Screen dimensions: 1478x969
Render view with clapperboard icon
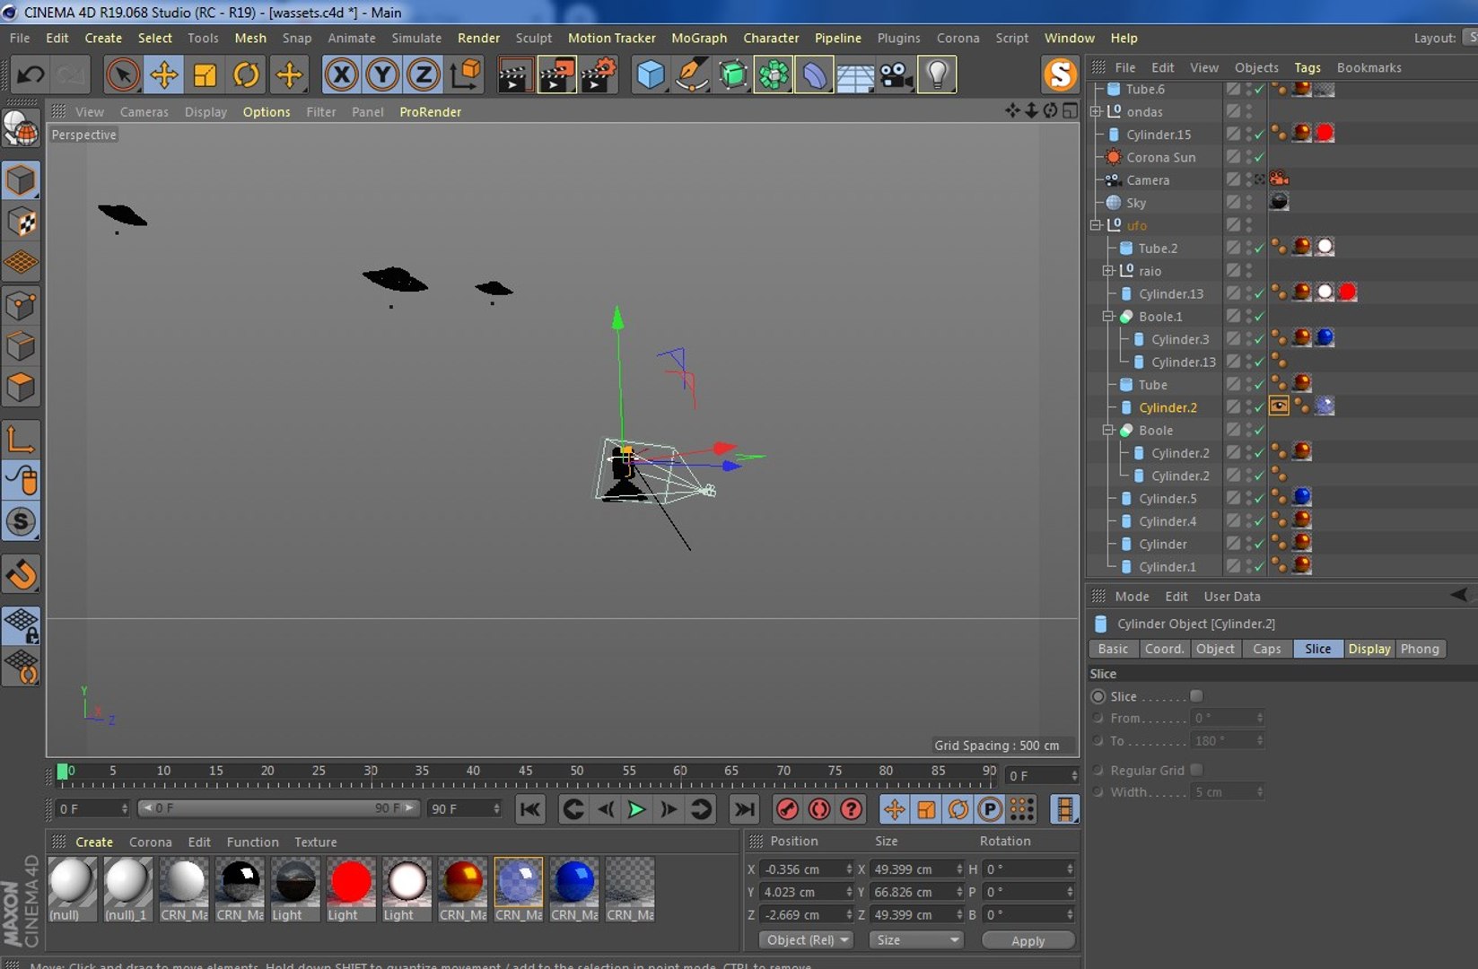coord(514,74)
